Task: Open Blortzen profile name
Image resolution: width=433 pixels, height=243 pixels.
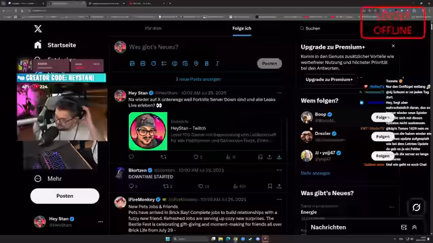Action: [x=137, y=170]
